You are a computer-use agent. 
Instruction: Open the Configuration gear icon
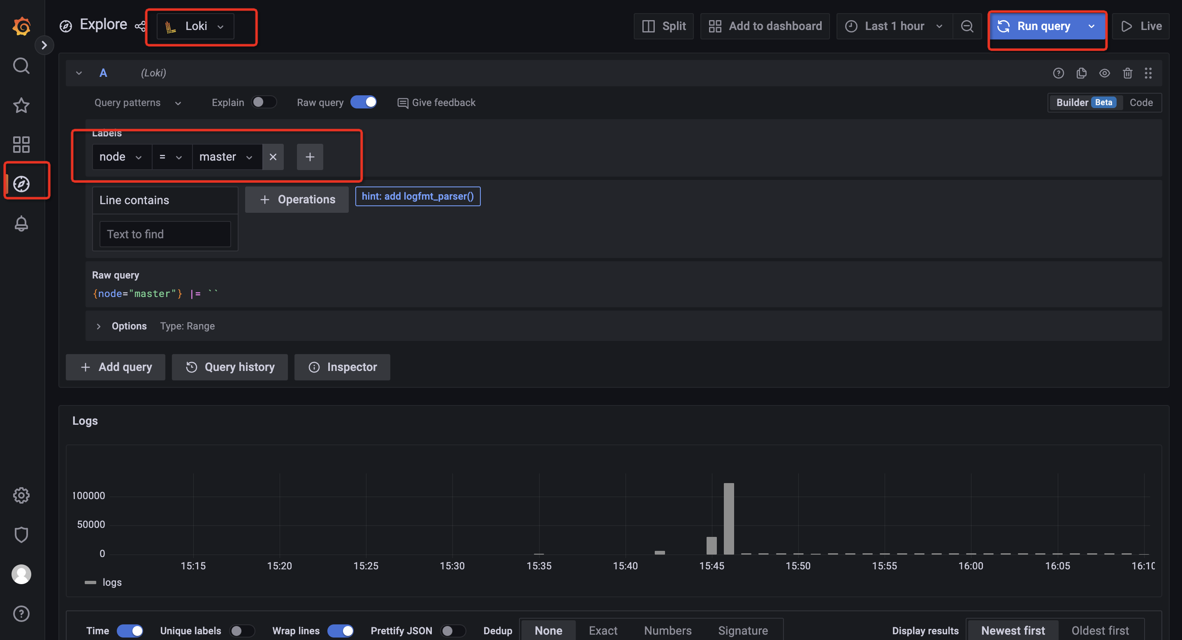pyautogui.click(x=21, y=495)
